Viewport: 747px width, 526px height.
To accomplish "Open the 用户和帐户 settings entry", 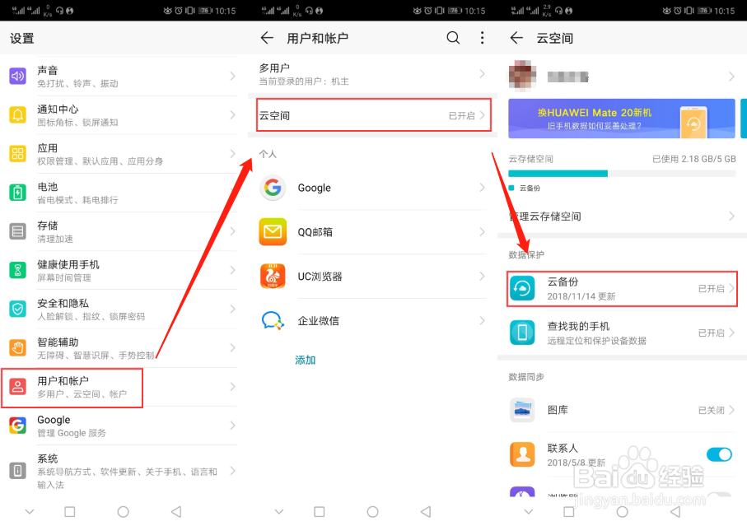I will pos(119,387).
